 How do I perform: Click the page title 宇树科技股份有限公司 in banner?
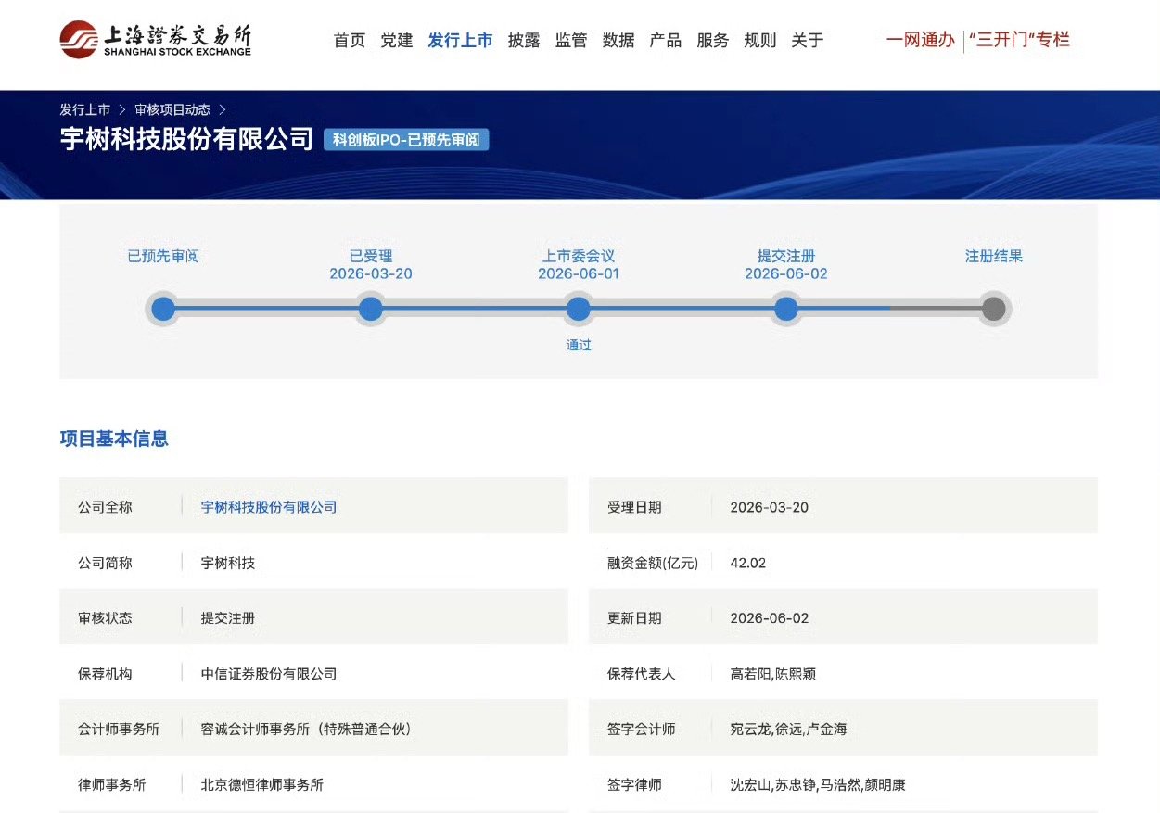coord(186,139)
